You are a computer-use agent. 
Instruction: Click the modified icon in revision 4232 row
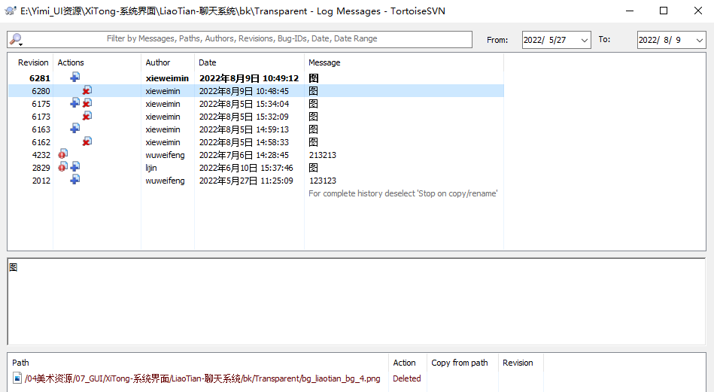click(x=63, y=154)
